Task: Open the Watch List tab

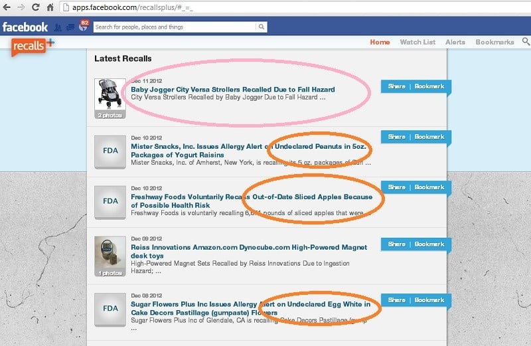Action: pyautogui.click(x=417, y=42)
